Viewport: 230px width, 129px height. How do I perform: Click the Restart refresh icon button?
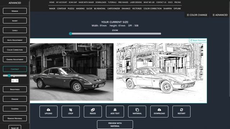pos(181,111)
